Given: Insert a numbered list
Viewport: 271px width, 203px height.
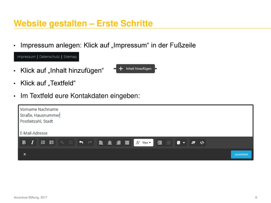Looking at the screenshot, I should point(43,142).
